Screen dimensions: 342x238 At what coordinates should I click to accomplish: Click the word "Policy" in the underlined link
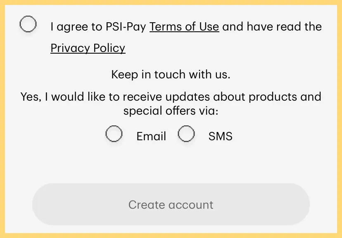pos(109,48)
